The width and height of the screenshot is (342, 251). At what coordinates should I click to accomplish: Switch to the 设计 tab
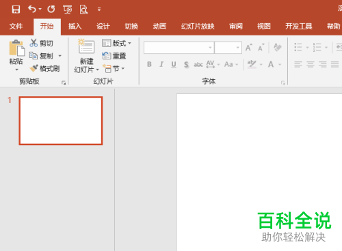click(103, 27)
